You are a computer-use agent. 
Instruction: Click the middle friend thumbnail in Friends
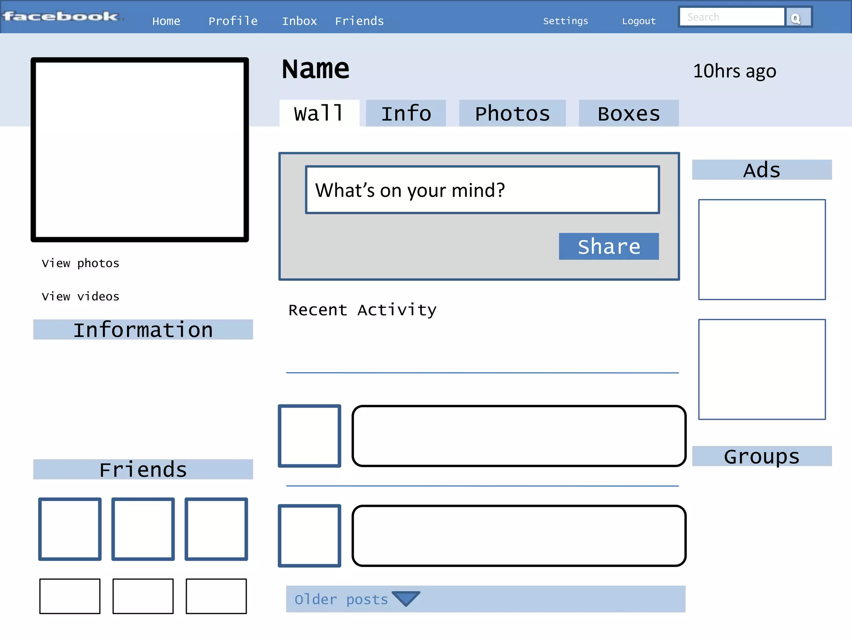tap(143, 529)
